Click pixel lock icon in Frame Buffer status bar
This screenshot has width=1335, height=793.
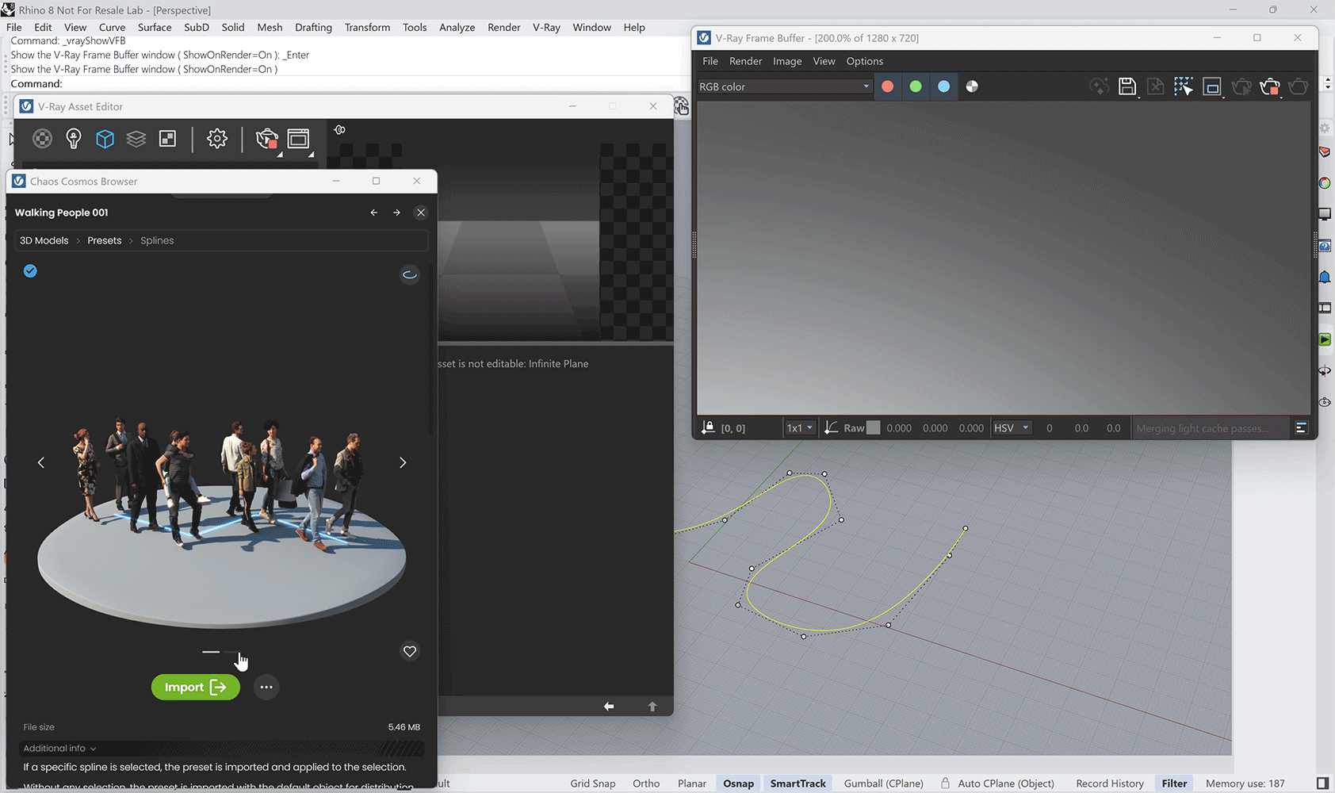[708, 427]
